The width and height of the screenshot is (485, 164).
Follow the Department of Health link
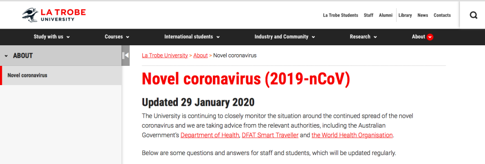[210, 135]
